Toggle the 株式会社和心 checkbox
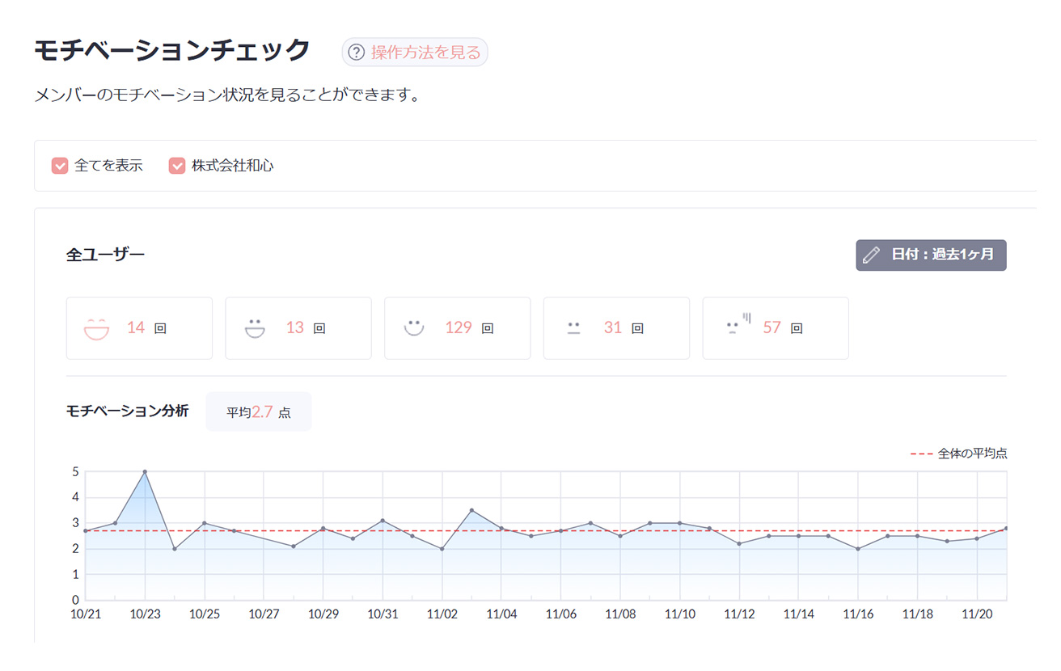 click(177, 166)
